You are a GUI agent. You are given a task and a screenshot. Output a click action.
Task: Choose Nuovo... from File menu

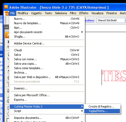pyautogui.click(x=47, y=19)
